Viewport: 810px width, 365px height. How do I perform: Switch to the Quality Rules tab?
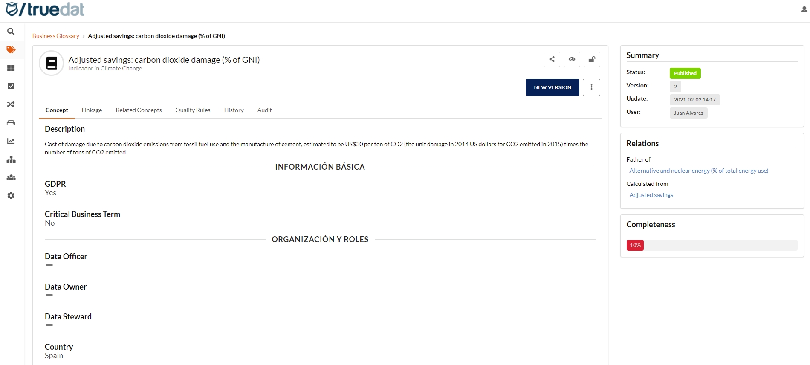click(193, 110)
